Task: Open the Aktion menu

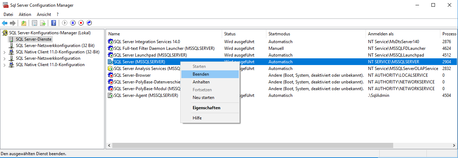Action: click(x=25, y=14)
